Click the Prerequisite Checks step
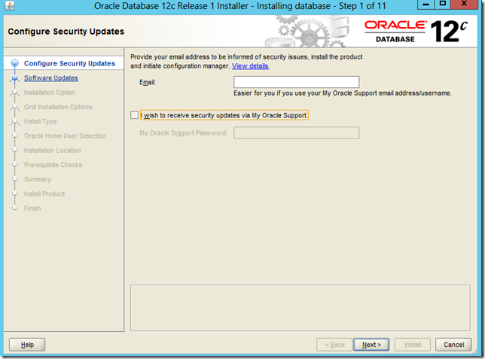Screen dimensions: 485x359 pos(53,165)
